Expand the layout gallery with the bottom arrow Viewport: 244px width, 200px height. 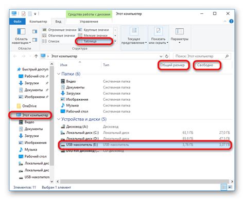pos(115,41)
